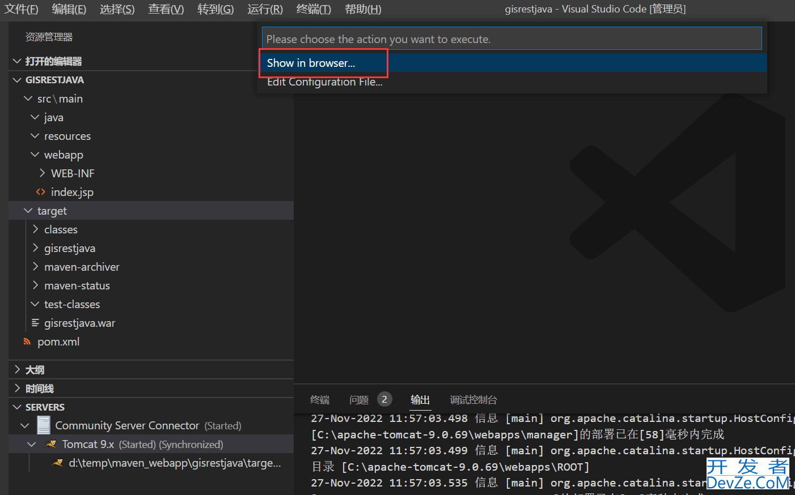Collapse the src\main folder chevron
Viewport: 795px width, 495px height.
tap(28, 99)
